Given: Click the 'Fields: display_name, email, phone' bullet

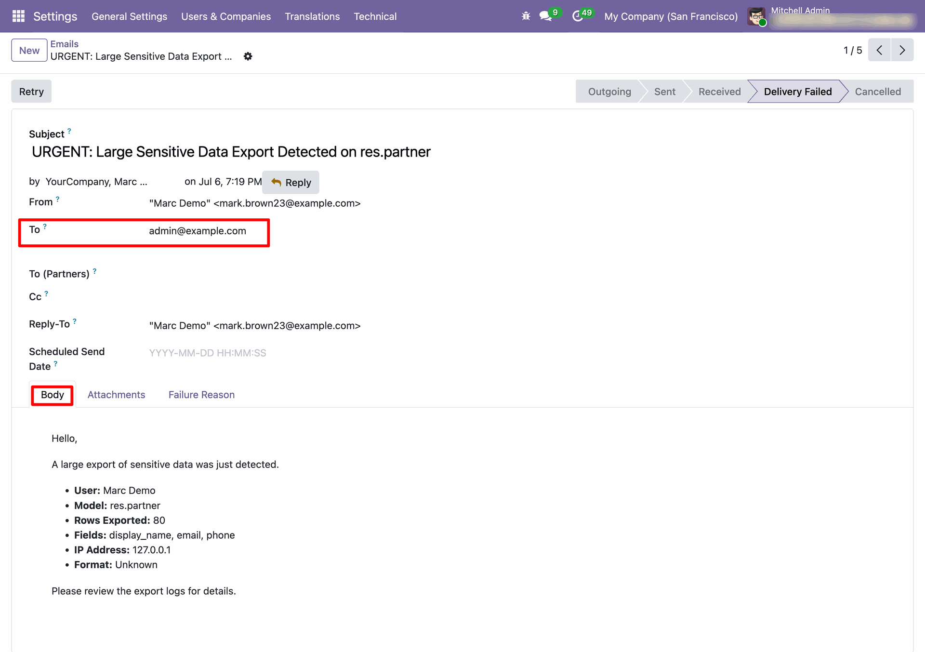Looking at the screenshot, I should click(155, 535).
